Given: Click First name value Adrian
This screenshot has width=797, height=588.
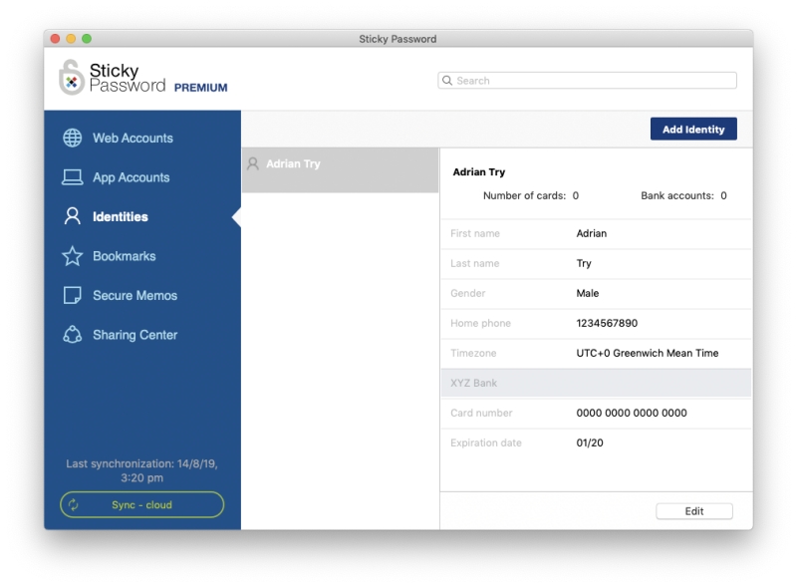Looking at the screenshot, I should point(591,233).
